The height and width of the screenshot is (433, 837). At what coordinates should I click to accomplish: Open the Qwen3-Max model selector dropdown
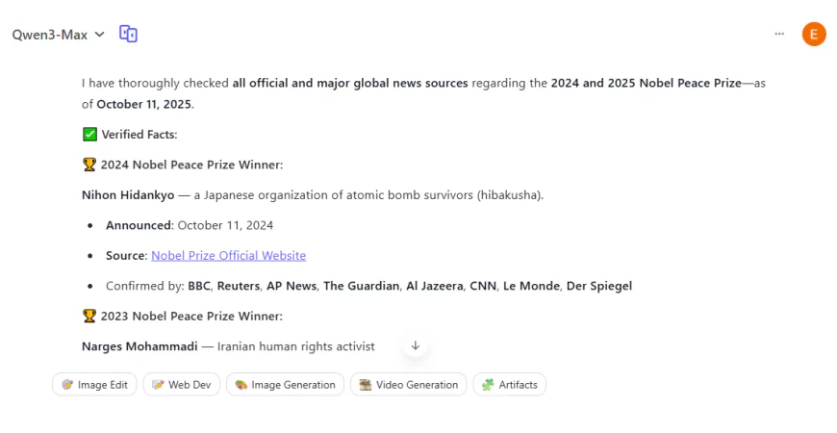point(58,35)
